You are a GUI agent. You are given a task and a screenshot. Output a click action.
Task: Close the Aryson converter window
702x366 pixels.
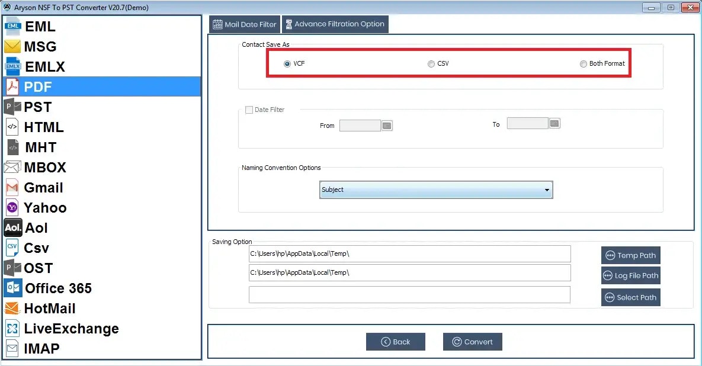click(690, 7)
